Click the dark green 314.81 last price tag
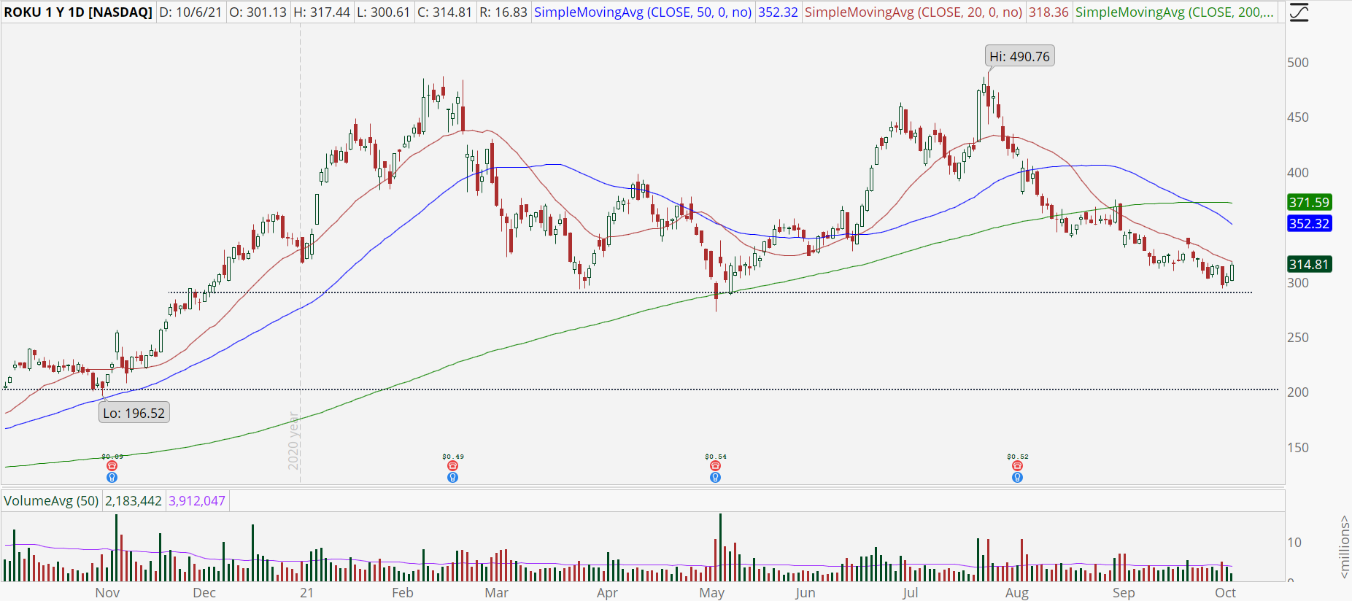This screenshot has width=1352, height=601. 1309,264
